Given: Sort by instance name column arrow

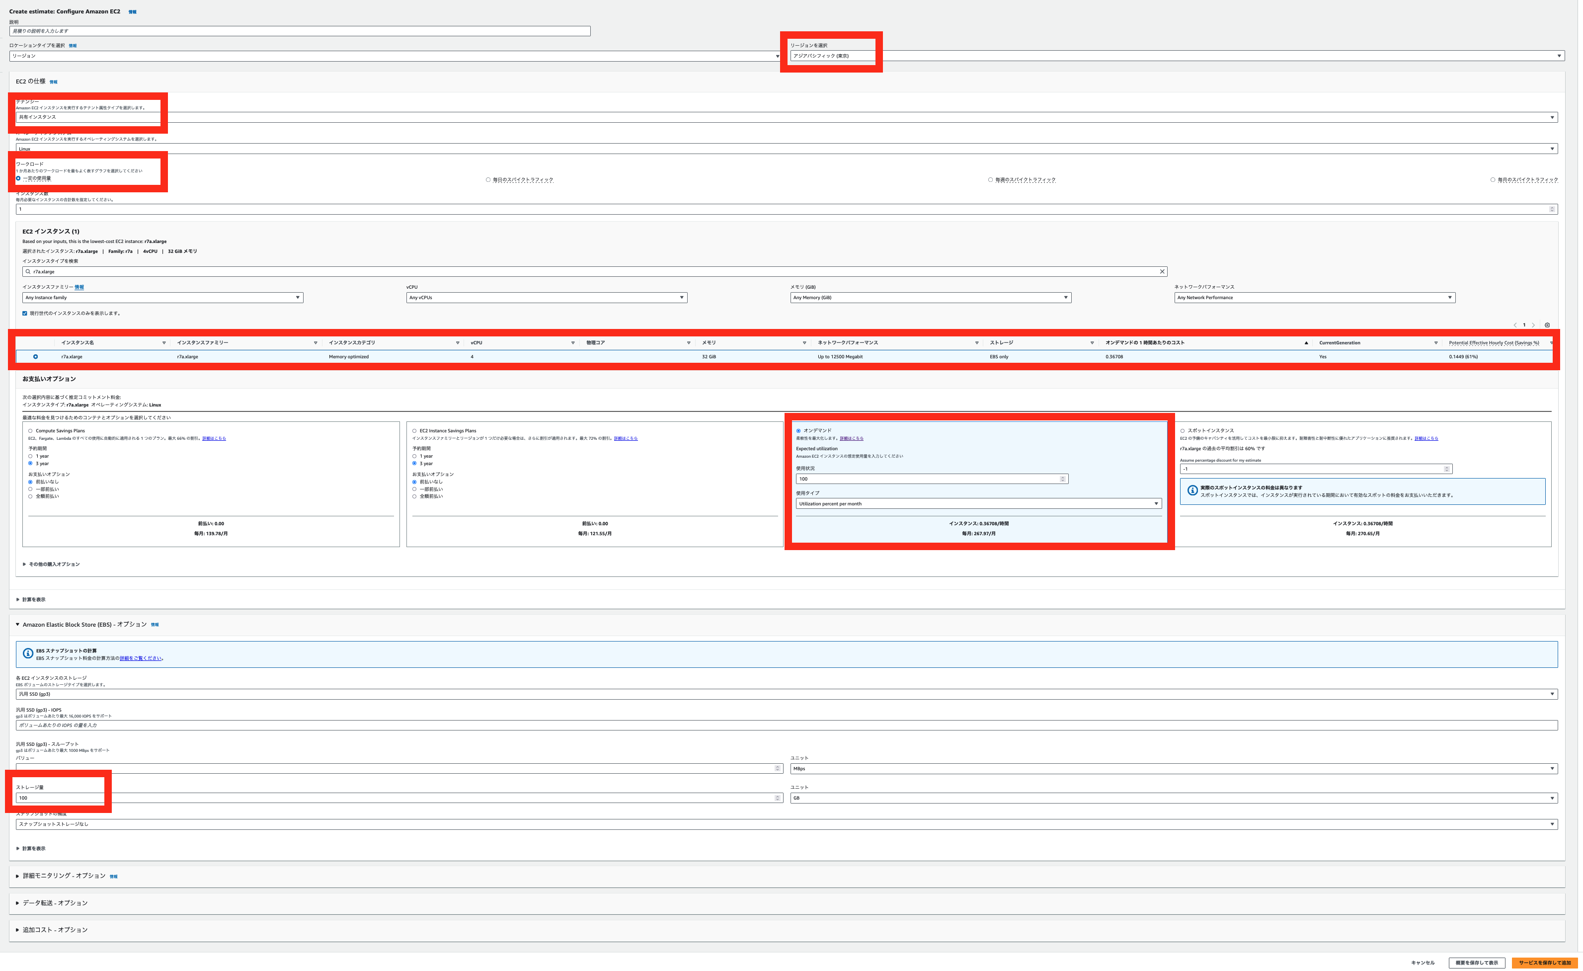Looking at the screenshot, I should (164, 343).
